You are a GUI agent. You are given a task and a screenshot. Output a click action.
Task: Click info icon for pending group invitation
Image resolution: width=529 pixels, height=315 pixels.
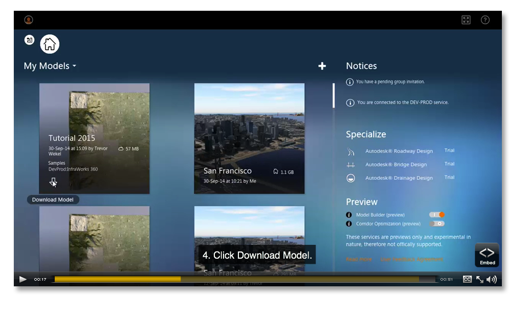349,82
